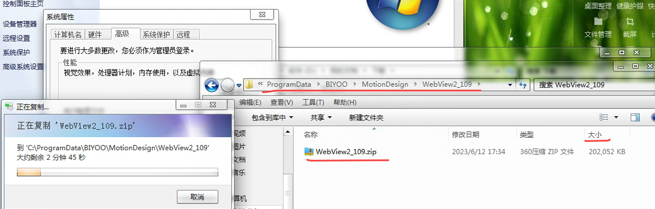The width and height of the screenshot is (655, 209).
Task: Open the address bar history dropdown
Action: (x=510, y=85)
